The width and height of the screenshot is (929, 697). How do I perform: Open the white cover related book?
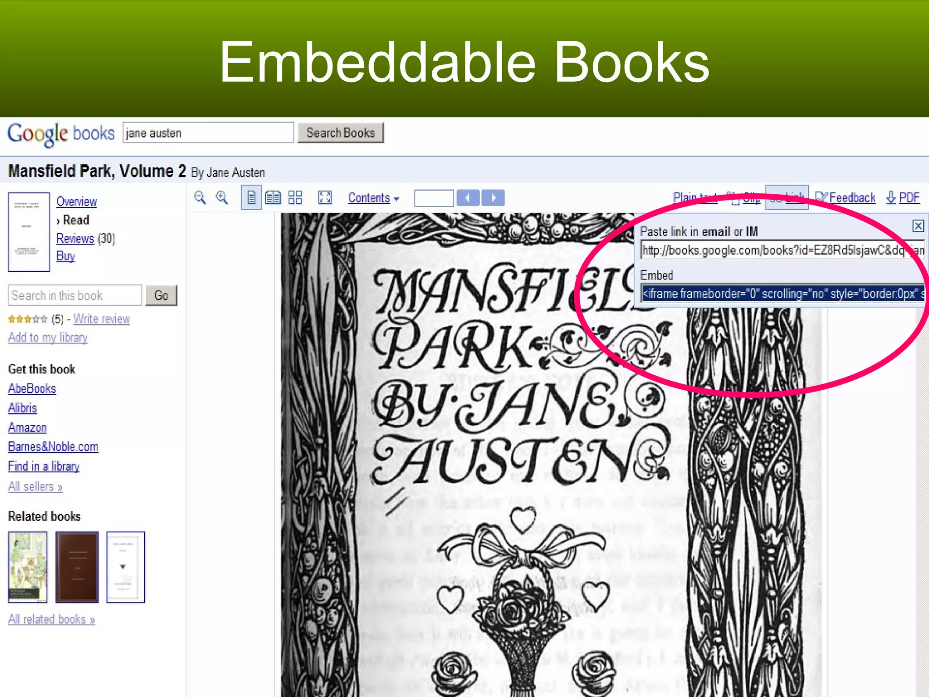(126, 567)
